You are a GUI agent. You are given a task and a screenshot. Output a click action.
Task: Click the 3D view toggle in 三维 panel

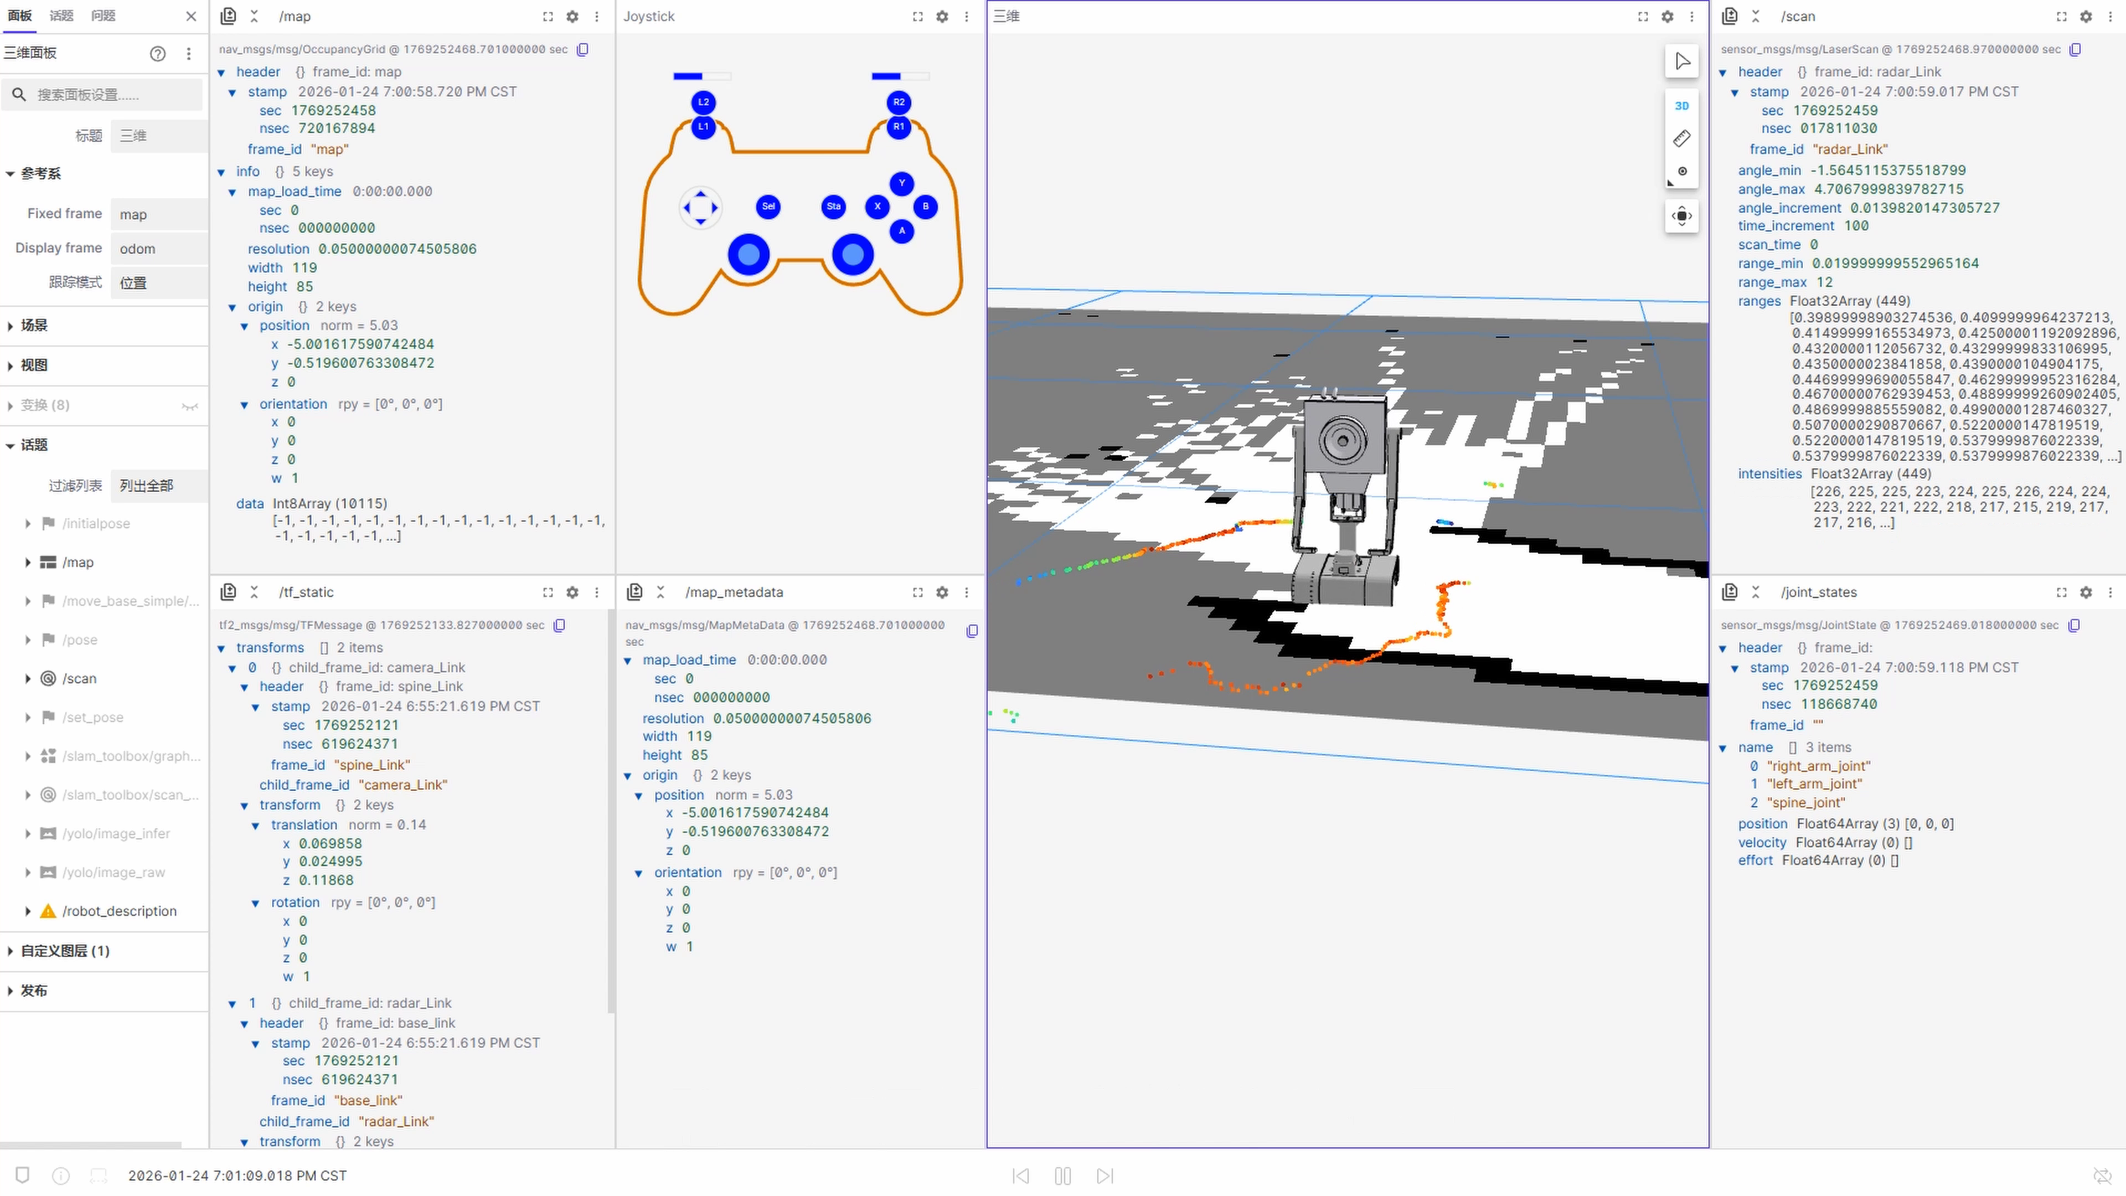tap(1681, 106)
